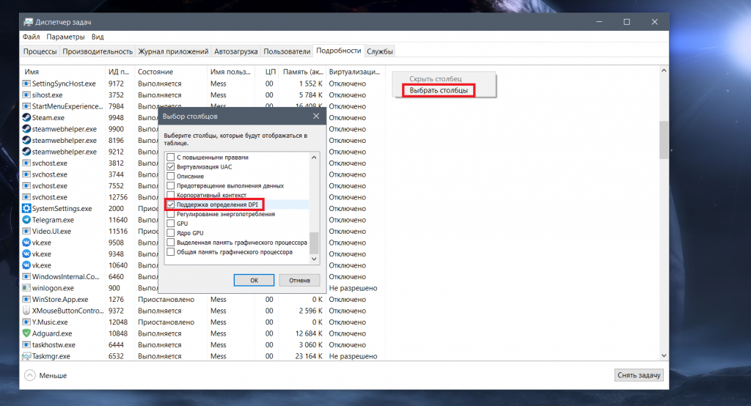
Task: Check С повышенными правами checkbox
Action: coord(170,157)
